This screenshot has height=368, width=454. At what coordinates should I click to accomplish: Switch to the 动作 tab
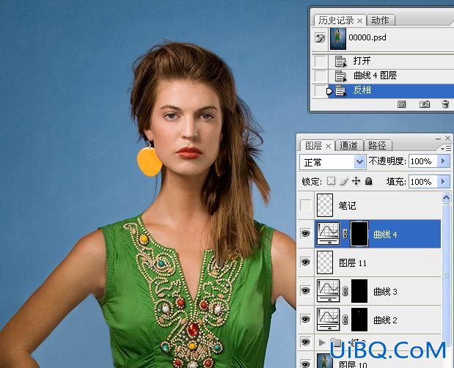[x=380, y=21]
